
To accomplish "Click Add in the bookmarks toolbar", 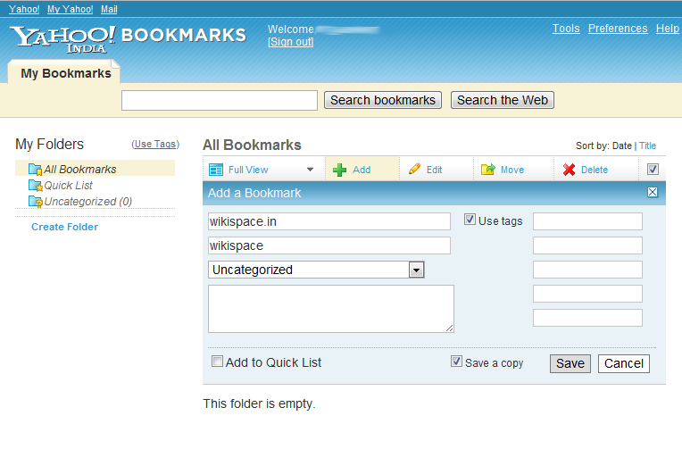I will click(x=362, y=170).
